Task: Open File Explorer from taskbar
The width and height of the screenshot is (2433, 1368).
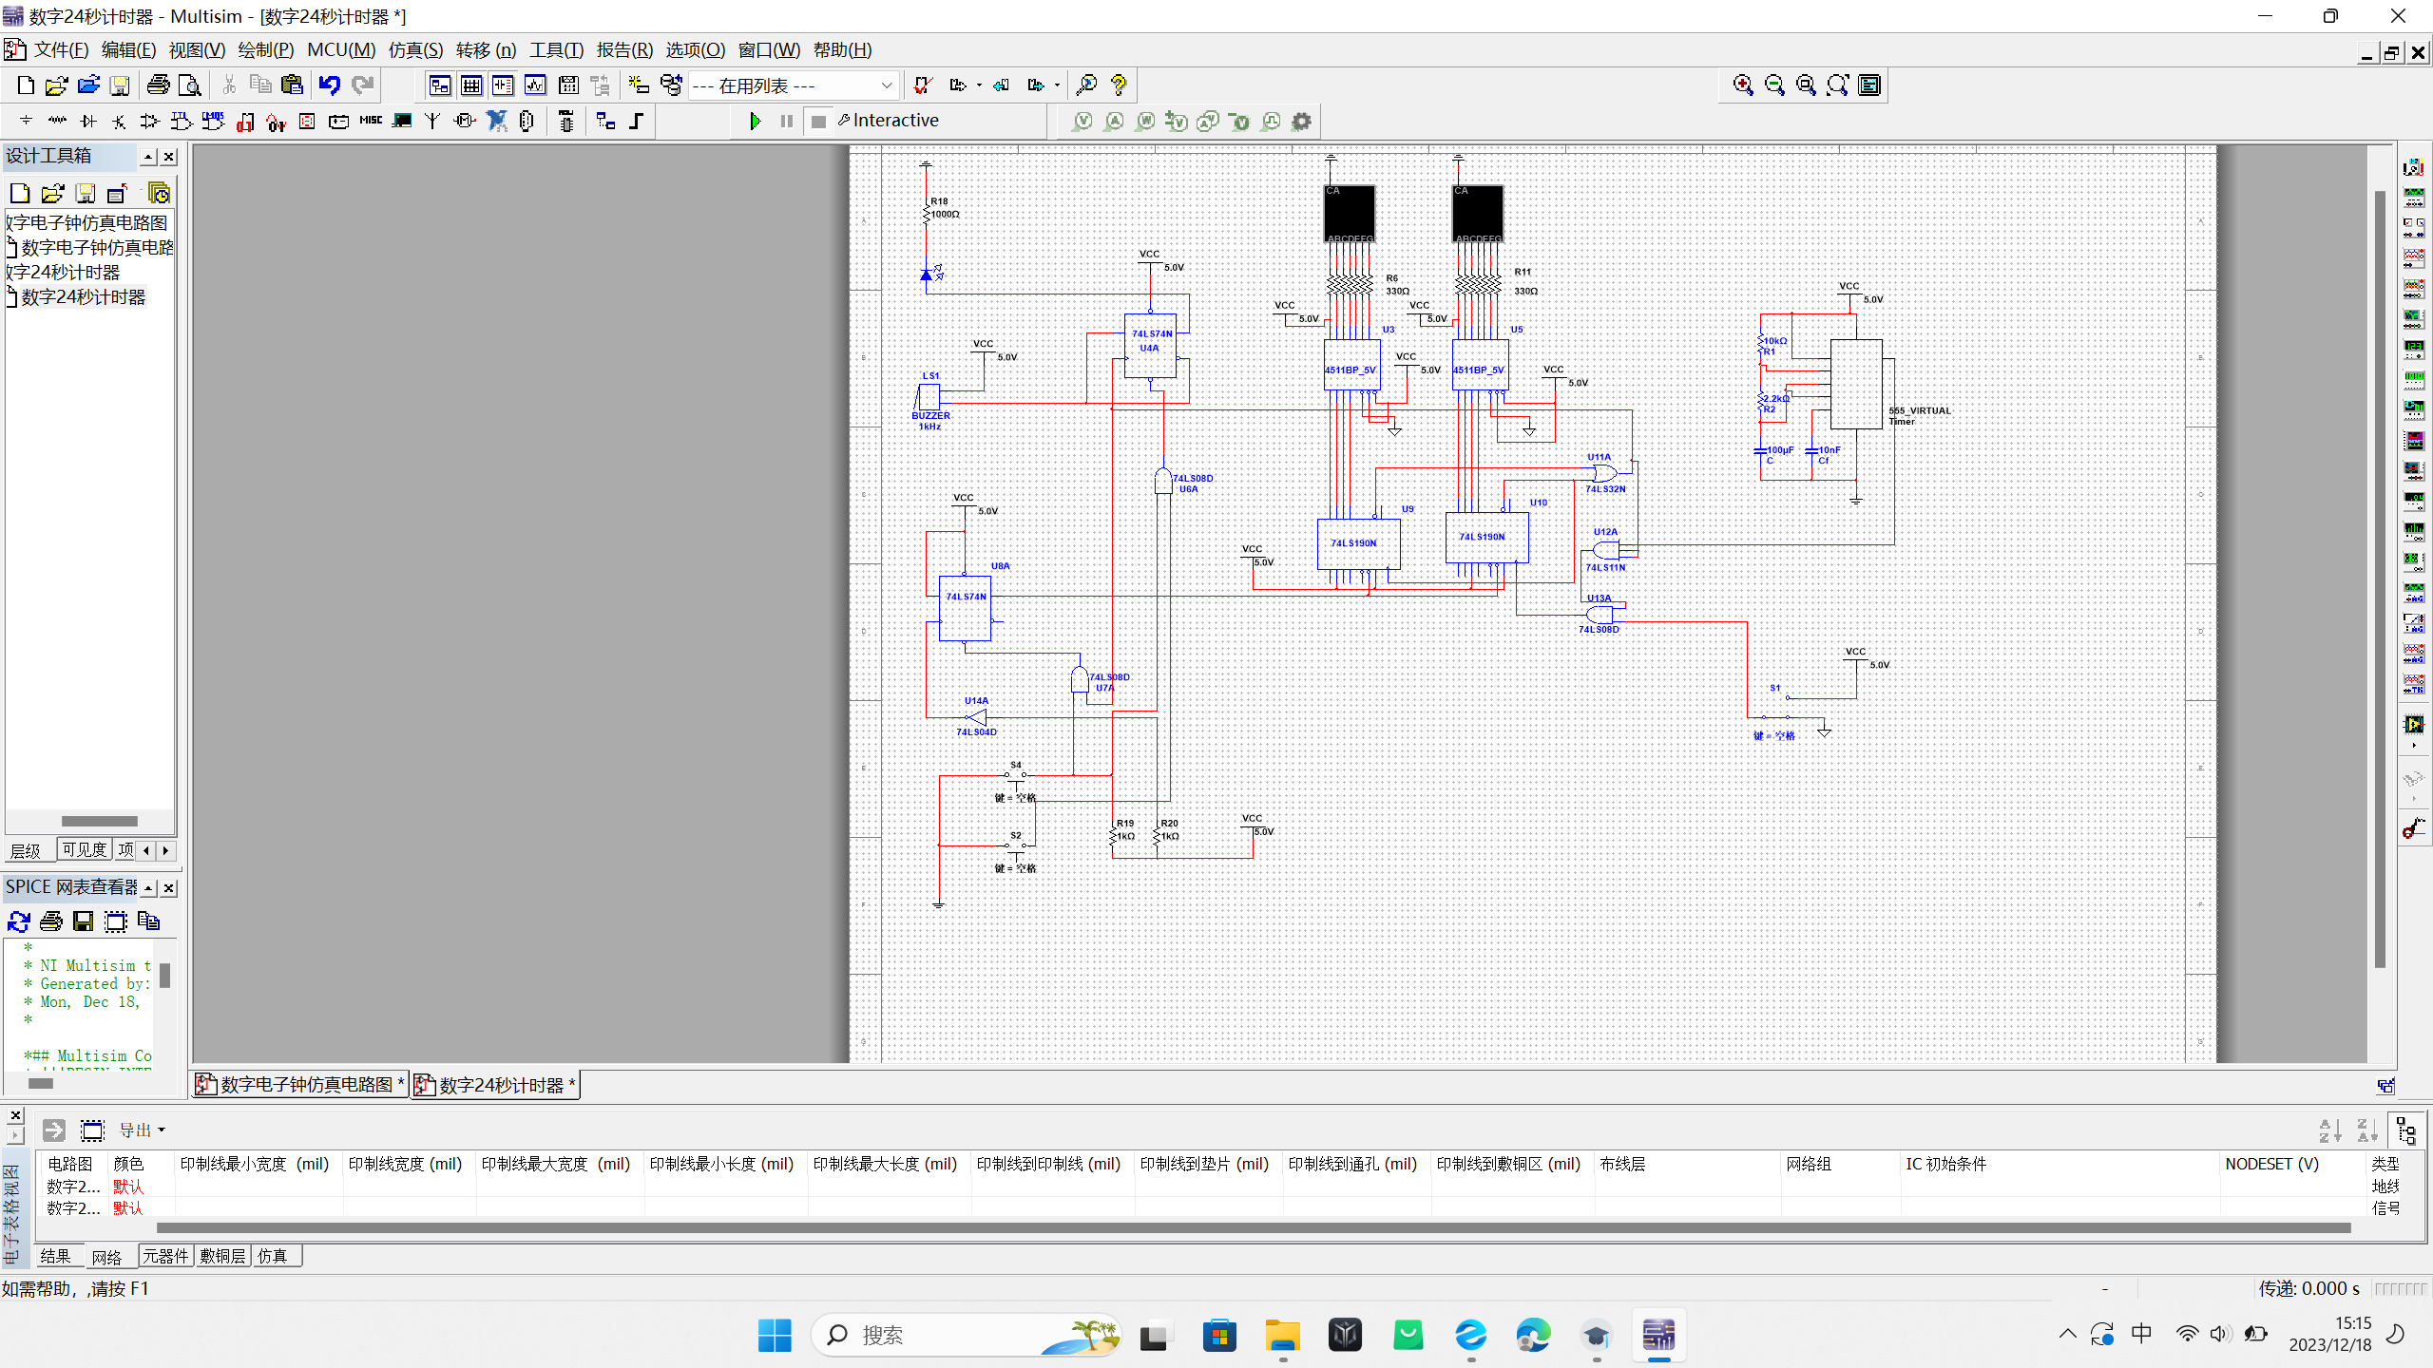Action: 1282,1336
